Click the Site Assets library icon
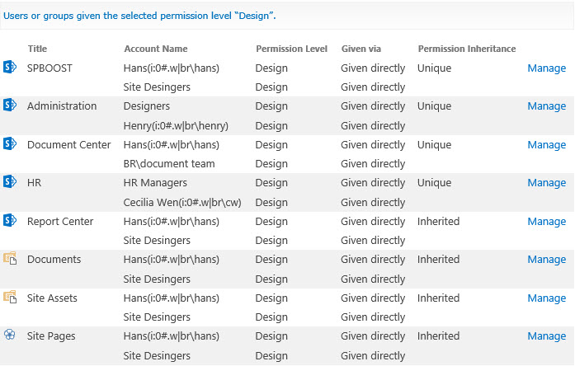Image resolution: width=575 pixels, height=366 pixels. click(10, 297)
